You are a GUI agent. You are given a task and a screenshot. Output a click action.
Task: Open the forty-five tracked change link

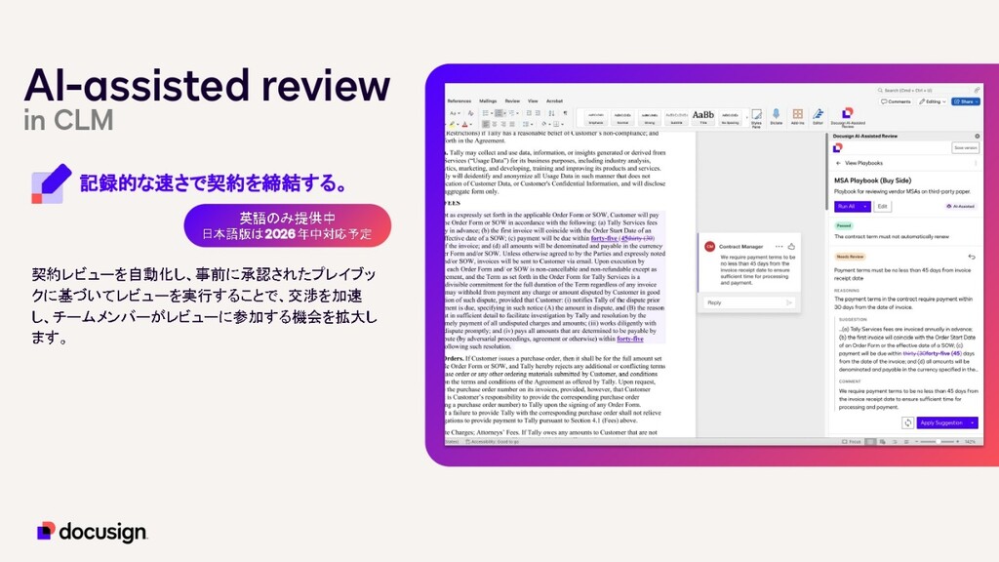[x=604, y=238]
